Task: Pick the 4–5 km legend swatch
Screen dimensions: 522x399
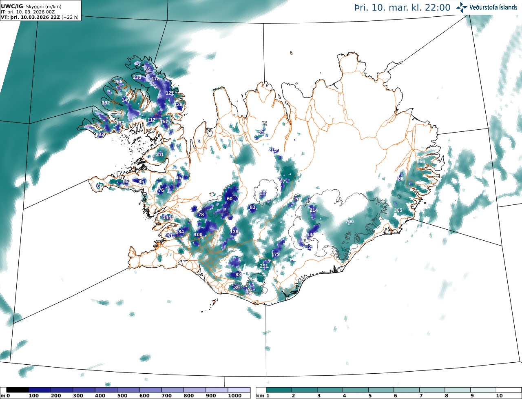Action: (356, 390)
